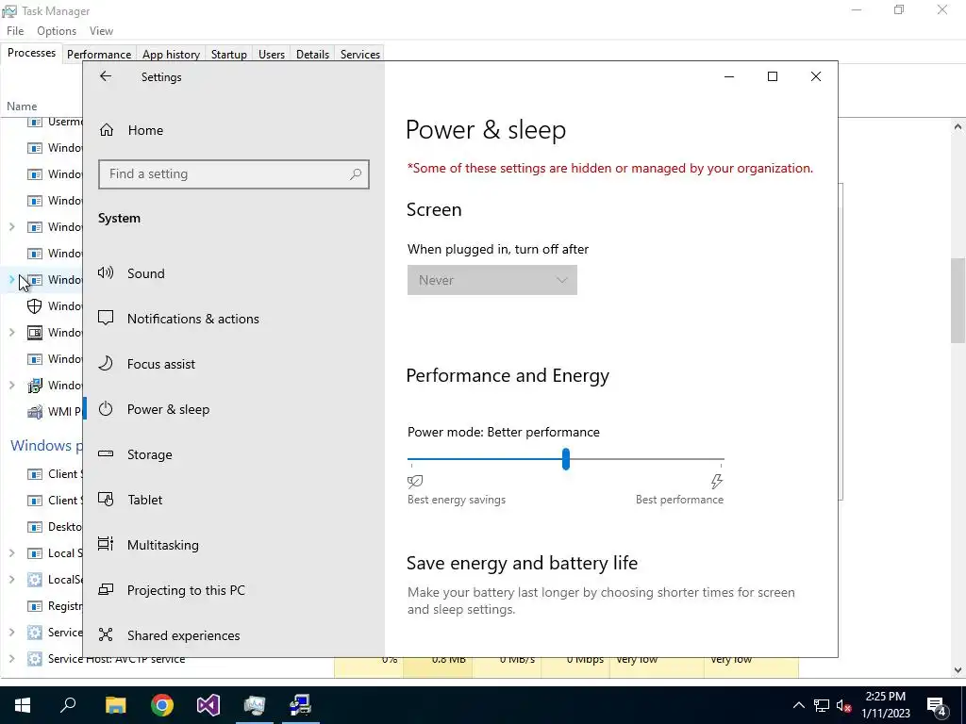Select Power & sleep in sidebar

[168, 409]
